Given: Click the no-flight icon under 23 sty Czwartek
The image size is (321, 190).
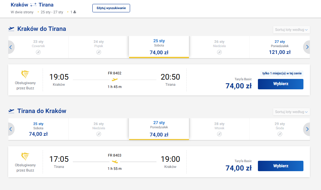Looking at the screenshot, I should click(x=38, y=52).
